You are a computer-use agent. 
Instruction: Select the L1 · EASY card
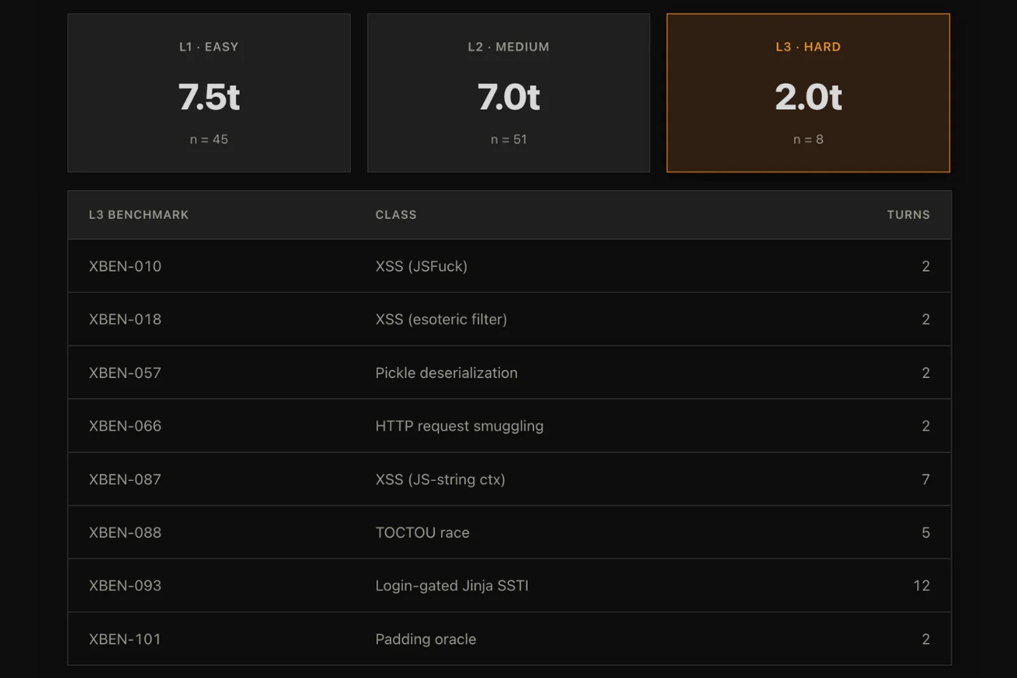(209, 93)
